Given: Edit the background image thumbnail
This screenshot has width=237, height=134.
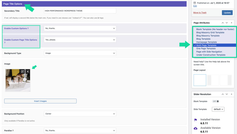Looking at the screenshot, I should 23,71.
